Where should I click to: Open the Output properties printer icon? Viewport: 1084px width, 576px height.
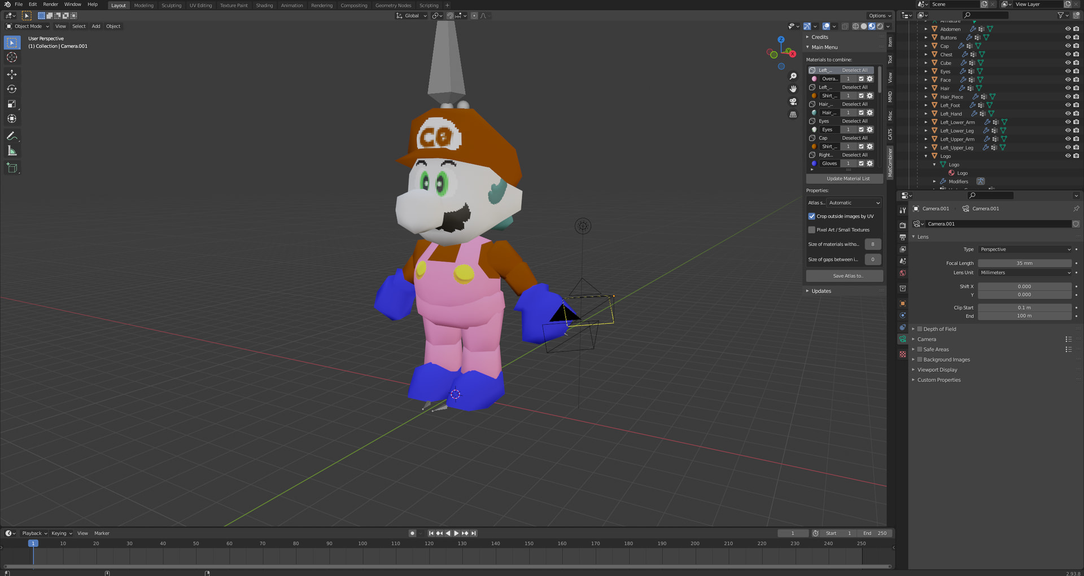903,237
